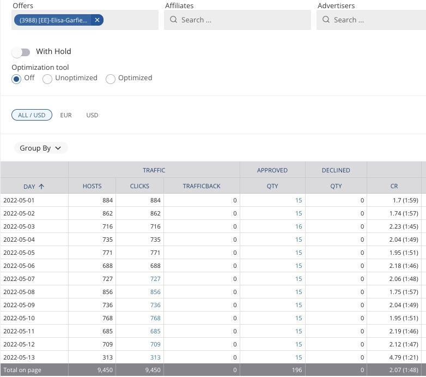The image size is (426, 377).
Task: Sort by the CLICKS column header
Action: [x=139, y=186]
